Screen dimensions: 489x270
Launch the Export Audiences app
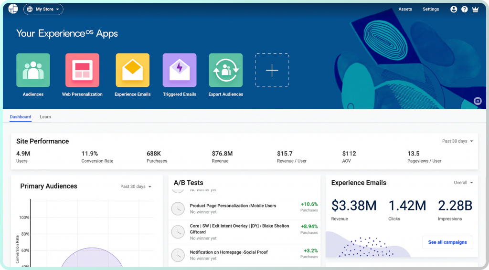coord(225,70)
